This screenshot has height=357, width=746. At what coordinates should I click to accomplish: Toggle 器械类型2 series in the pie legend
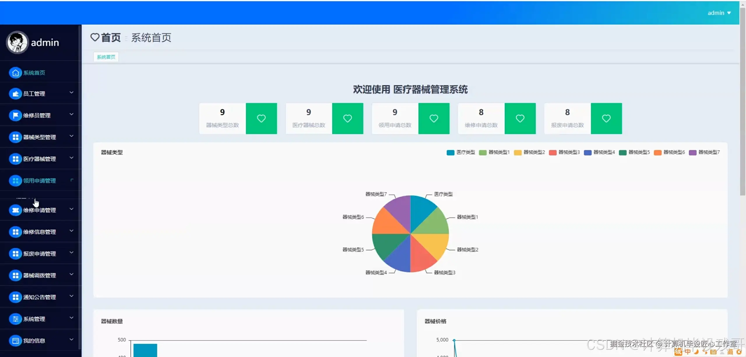tap(529, 152)
